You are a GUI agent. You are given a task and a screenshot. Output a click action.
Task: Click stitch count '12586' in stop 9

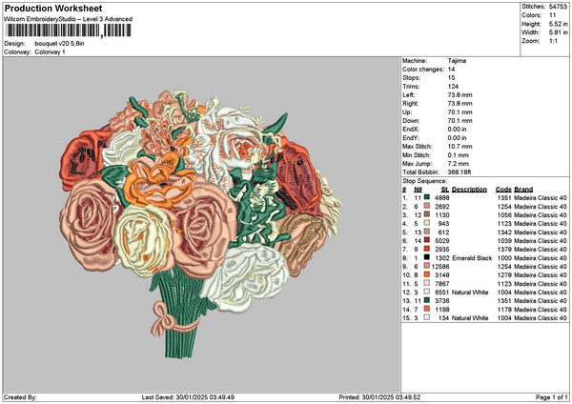coord(440,267)
